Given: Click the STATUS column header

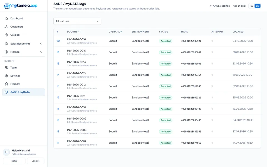Looking at the screenshot, I should (x=164, y=32).
